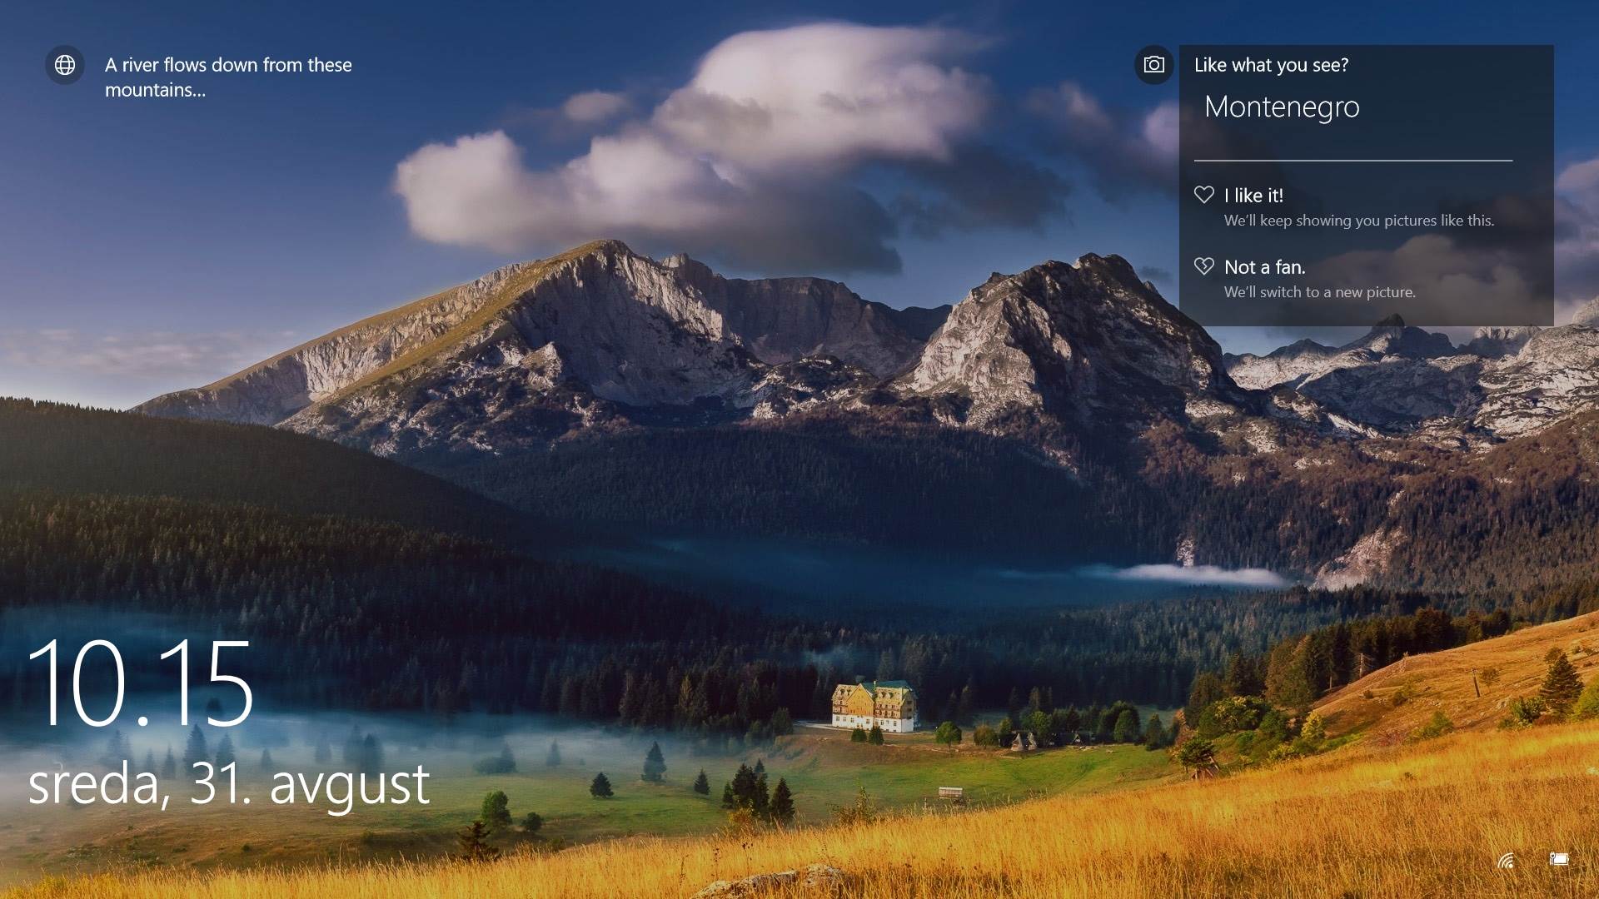Click 'We'll keep showing you pictures like this' text
The height and width of the screenshot is (899, 1599).
(1358, 221)
